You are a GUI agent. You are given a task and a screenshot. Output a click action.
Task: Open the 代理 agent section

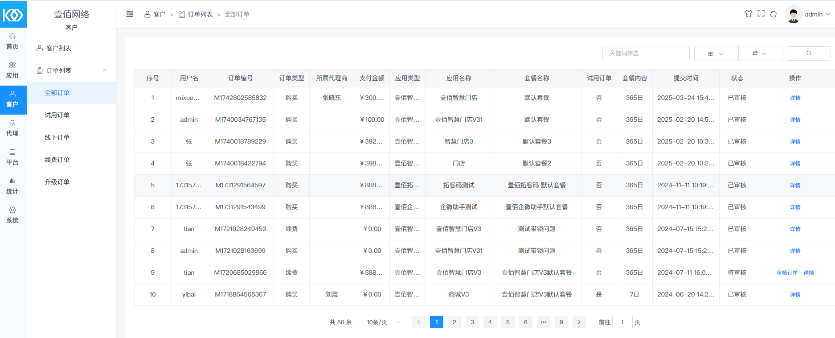12,129
